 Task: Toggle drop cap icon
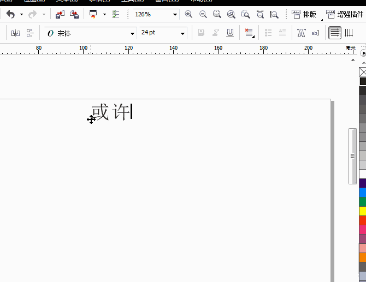coord(282,33)
